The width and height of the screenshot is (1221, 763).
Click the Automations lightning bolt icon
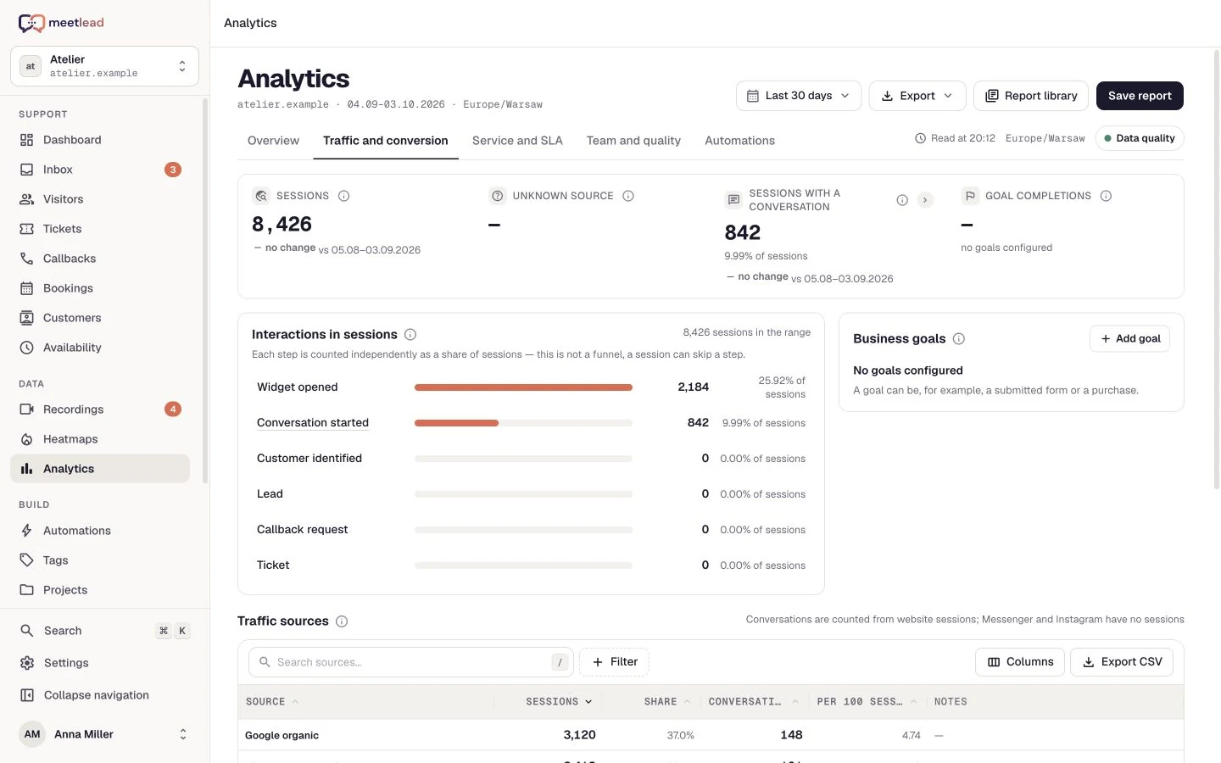27,531
